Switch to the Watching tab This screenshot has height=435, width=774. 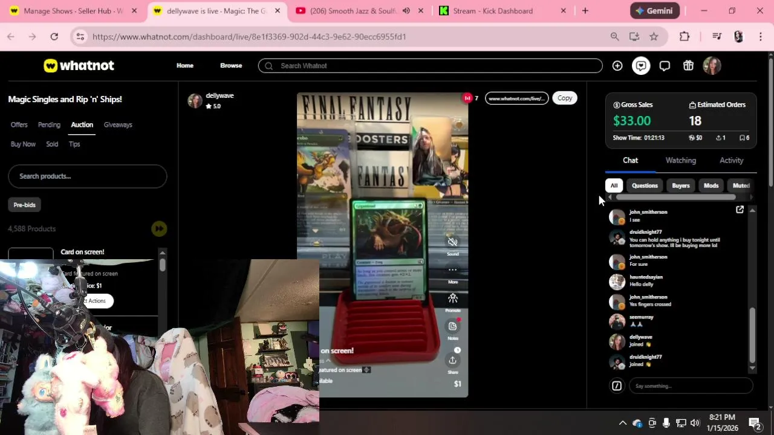click(x=681, y=160)
